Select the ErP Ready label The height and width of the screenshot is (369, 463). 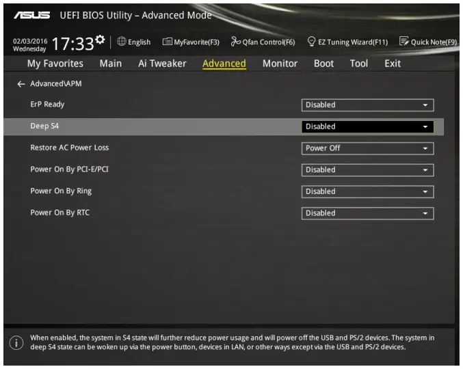pos(47,105)
